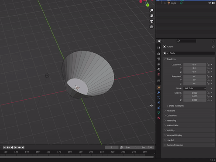Screen dimensions: 216x162
Task: Click the properties search field
Action: (x=186, y=41)
